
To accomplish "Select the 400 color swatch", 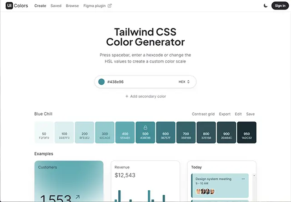I will (x=125, y=132).
